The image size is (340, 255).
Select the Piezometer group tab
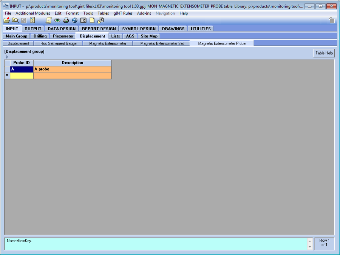coord(63,36)
